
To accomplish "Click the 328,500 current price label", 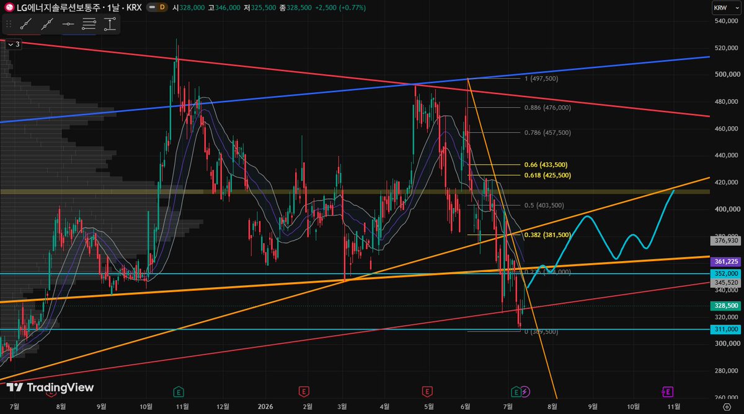I will click(726, 306).
